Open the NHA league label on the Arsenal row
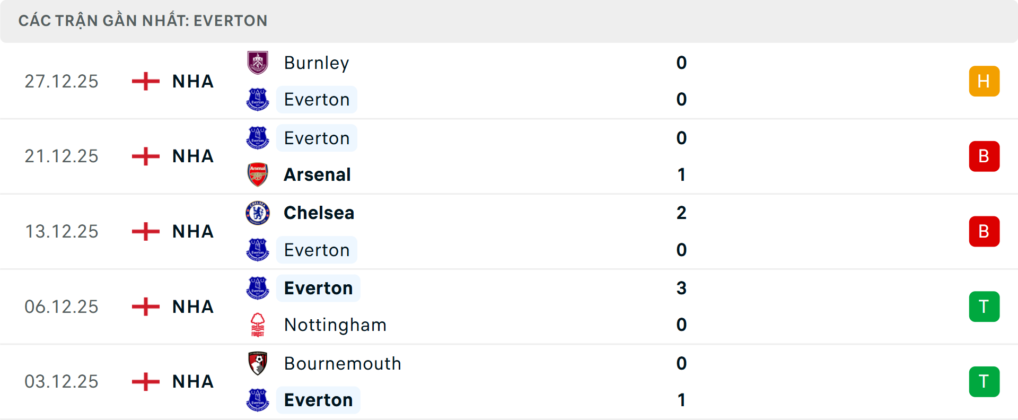This screenshot has height=420, width=1018. (x=192, y=156)
